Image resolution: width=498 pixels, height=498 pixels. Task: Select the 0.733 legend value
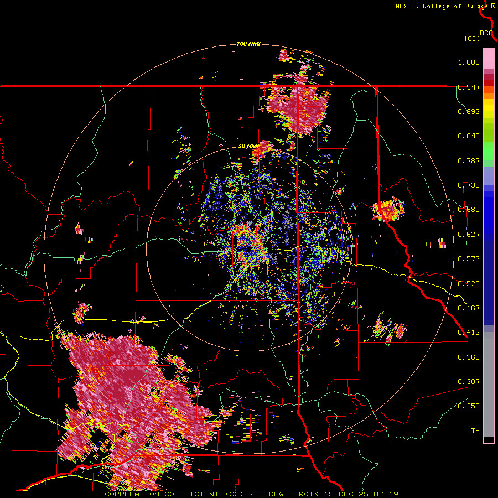pos(469,185)
